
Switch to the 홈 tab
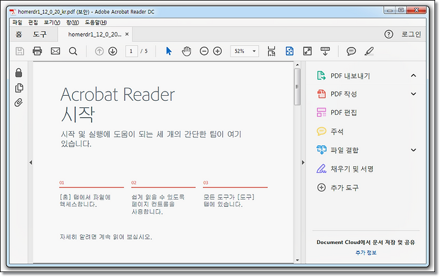[x=19, y=34]
